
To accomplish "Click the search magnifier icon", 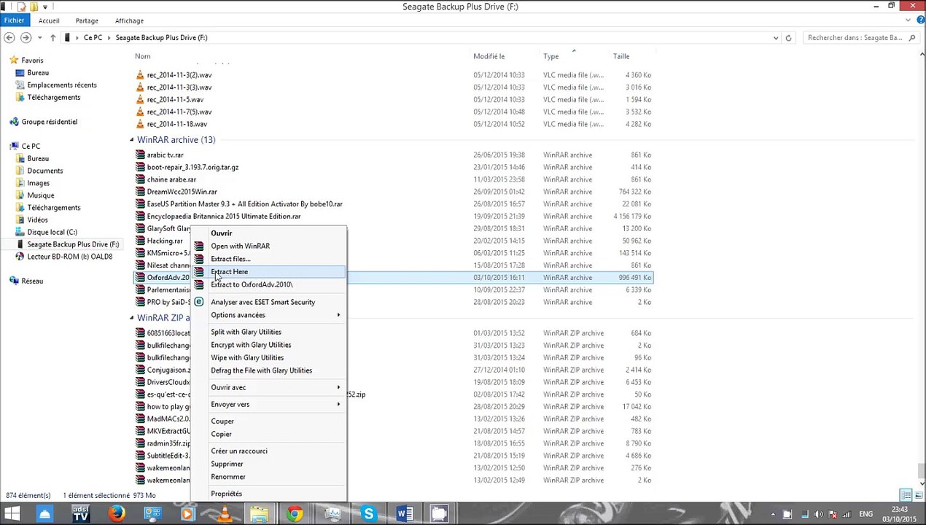I will pos(912,37).
